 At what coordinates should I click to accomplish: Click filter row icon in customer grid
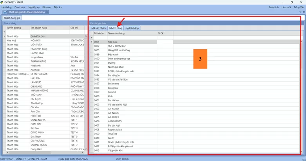pos(4,32)
